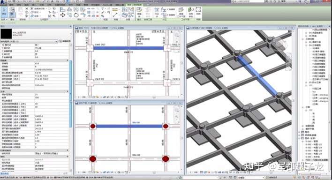Expand the 明细表/数量 node in project browser
The image size is (332, 180).
(300, 135)
